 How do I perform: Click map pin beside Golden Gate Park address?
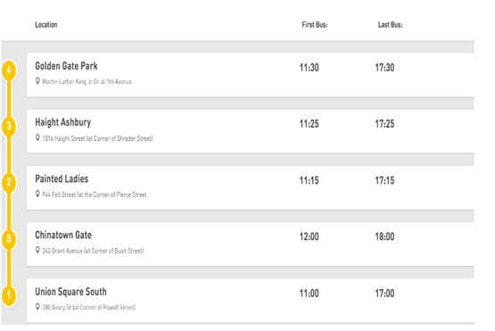[x=37, y=81]
